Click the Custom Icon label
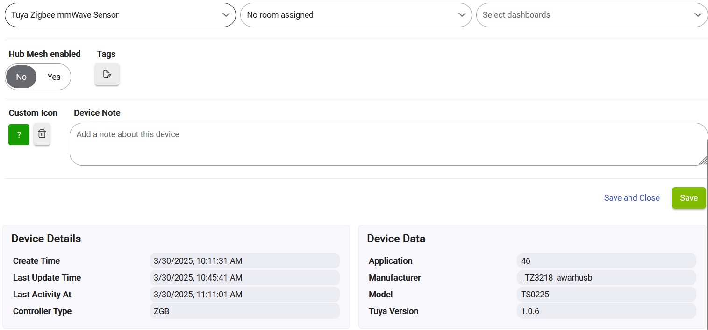Image resolution: width=708 pixels, height=330 pixels. (x=33, y=113)
